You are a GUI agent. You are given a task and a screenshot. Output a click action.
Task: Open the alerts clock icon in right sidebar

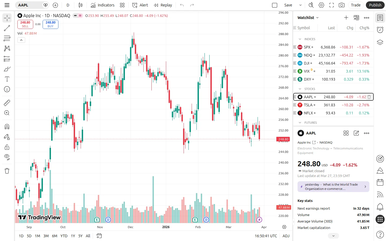tap(380, 30)
